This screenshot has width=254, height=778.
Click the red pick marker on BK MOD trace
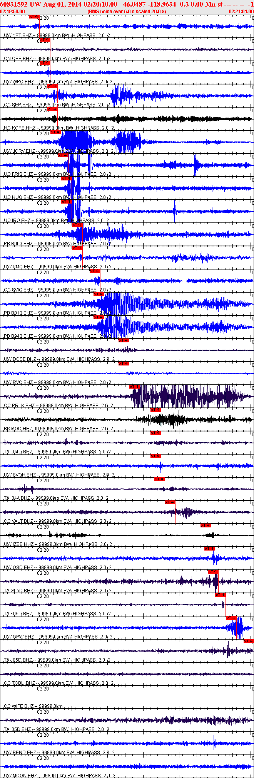pyautogui.click(x=155, y=410)
